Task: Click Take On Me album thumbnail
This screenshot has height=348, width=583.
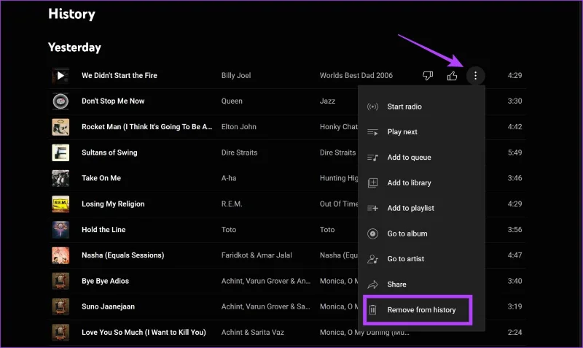Action: click(x=60, y=178)
